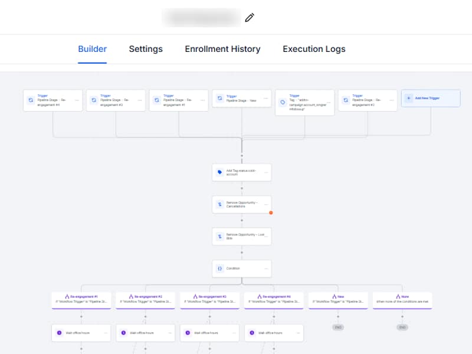The height and width of the screenshot is (354, 472).
Task: Click the pencil icon to rename workflow
Action: click(250, 18)
